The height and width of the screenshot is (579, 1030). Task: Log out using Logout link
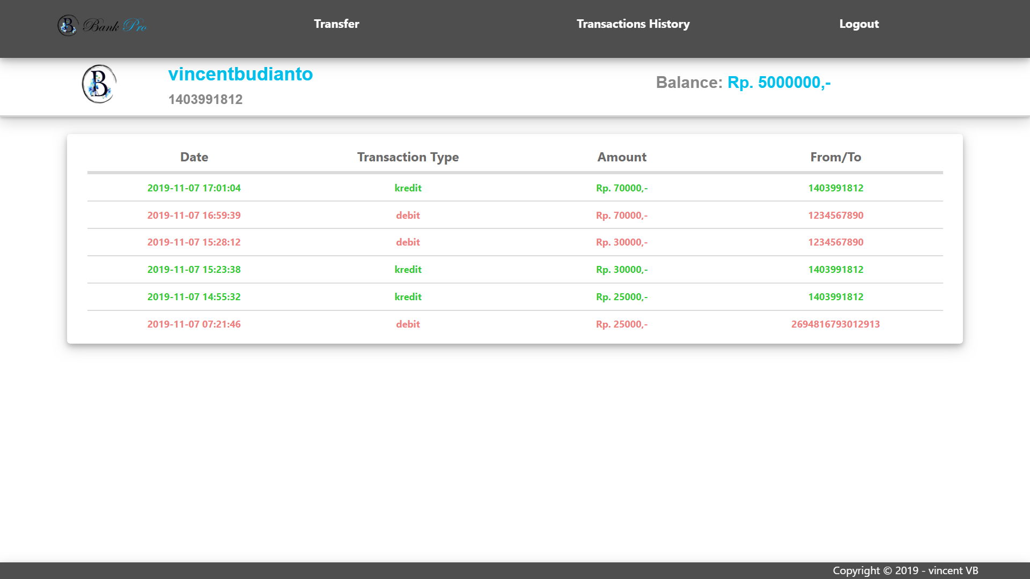coord(859,24)
